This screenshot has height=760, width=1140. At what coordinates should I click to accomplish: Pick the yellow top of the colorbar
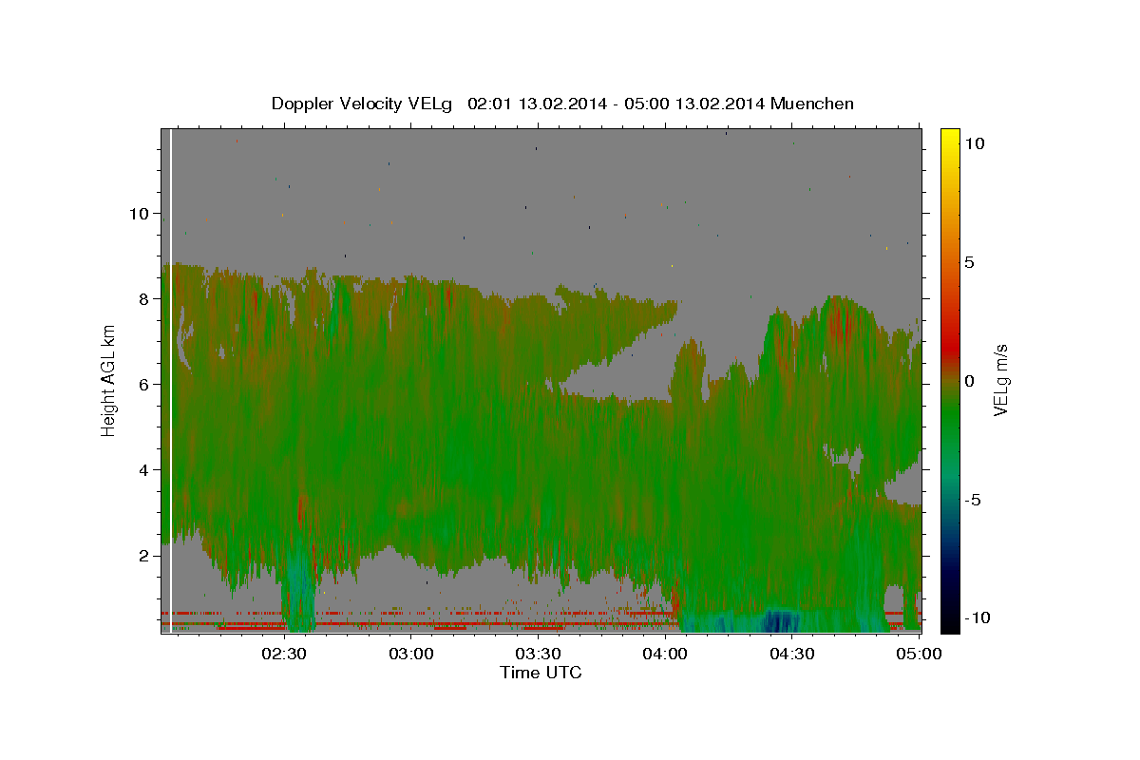coord(950,135)
